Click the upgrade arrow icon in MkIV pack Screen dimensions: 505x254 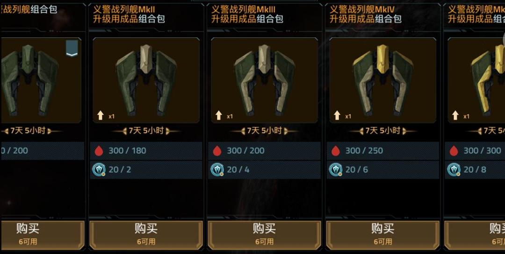coord(337,115)
